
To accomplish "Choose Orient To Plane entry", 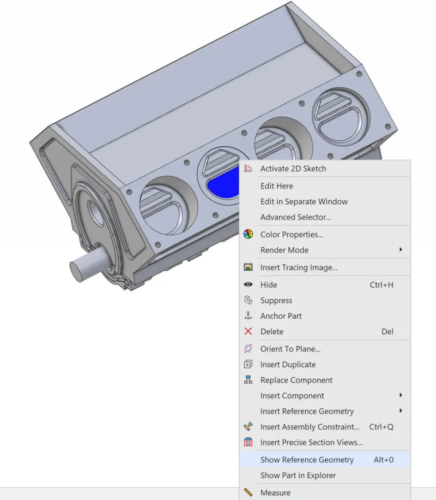I will pyautogui.click(x=325, y=349).
